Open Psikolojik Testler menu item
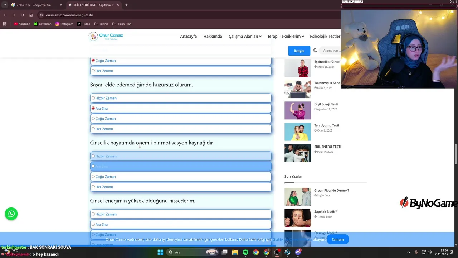 pos(325,36)
